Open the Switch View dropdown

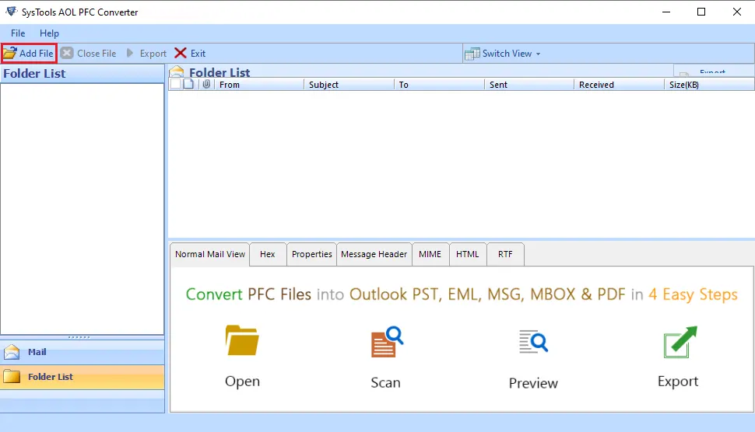(503, 54)
